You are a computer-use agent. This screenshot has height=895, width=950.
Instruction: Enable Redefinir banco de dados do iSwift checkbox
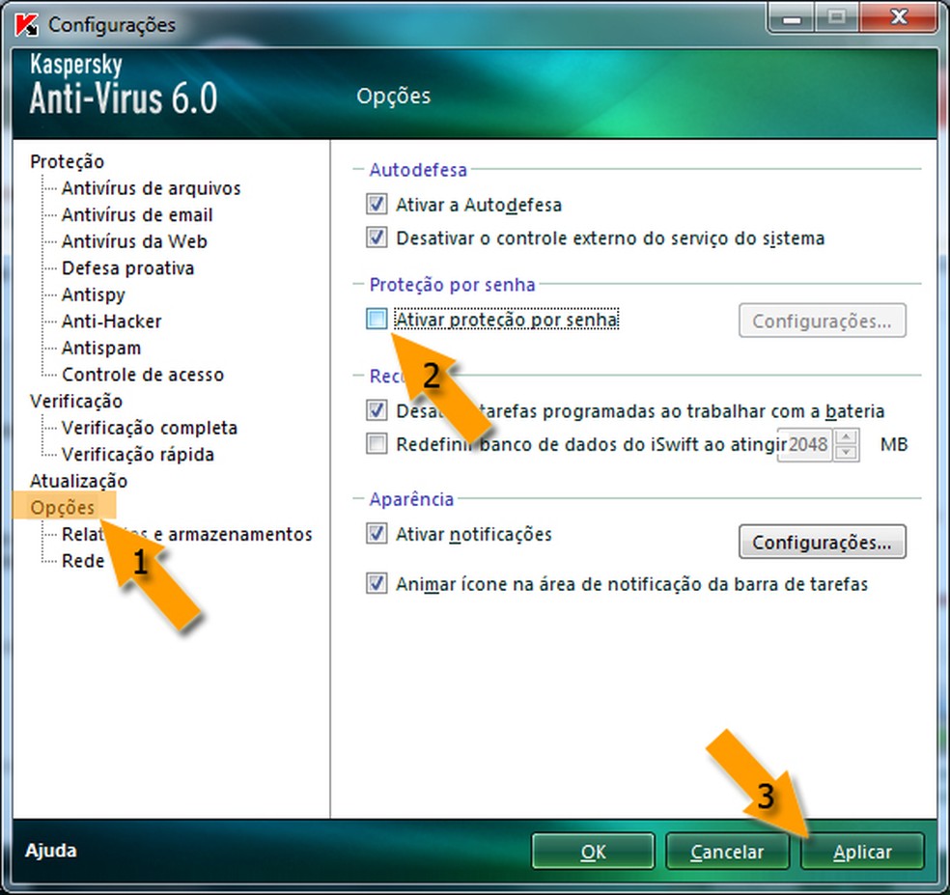point(377,444)
